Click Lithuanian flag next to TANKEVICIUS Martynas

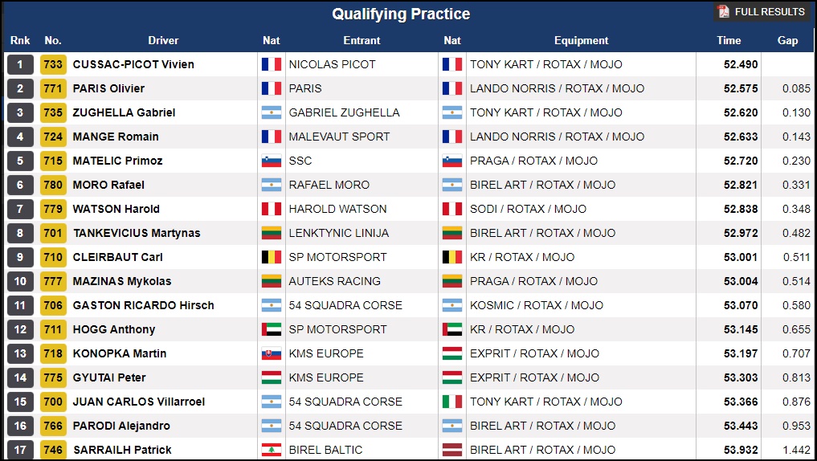(x=272, y=233)
